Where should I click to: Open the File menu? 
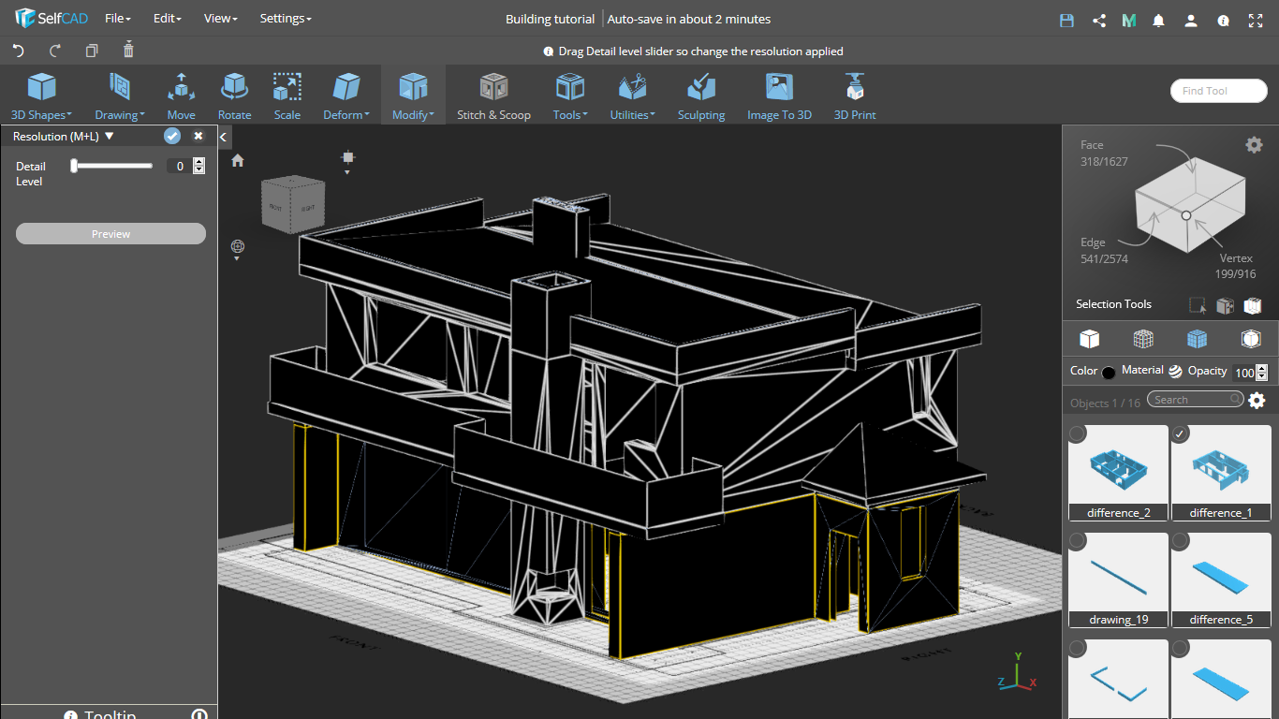[118, 19]
